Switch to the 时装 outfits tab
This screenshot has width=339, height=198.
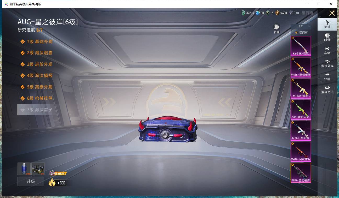point(327,37)
